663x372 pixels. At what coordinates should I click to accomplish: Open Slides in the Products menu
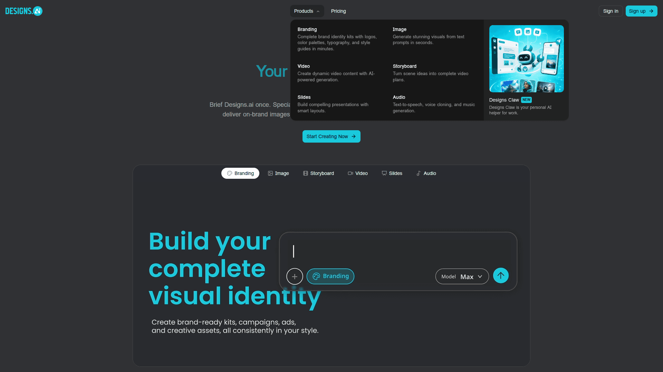pos(339,104)
